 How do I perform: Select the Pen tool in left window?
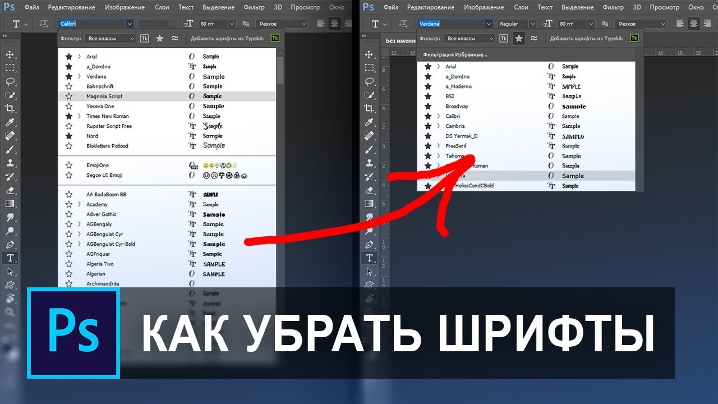(10, 245)
